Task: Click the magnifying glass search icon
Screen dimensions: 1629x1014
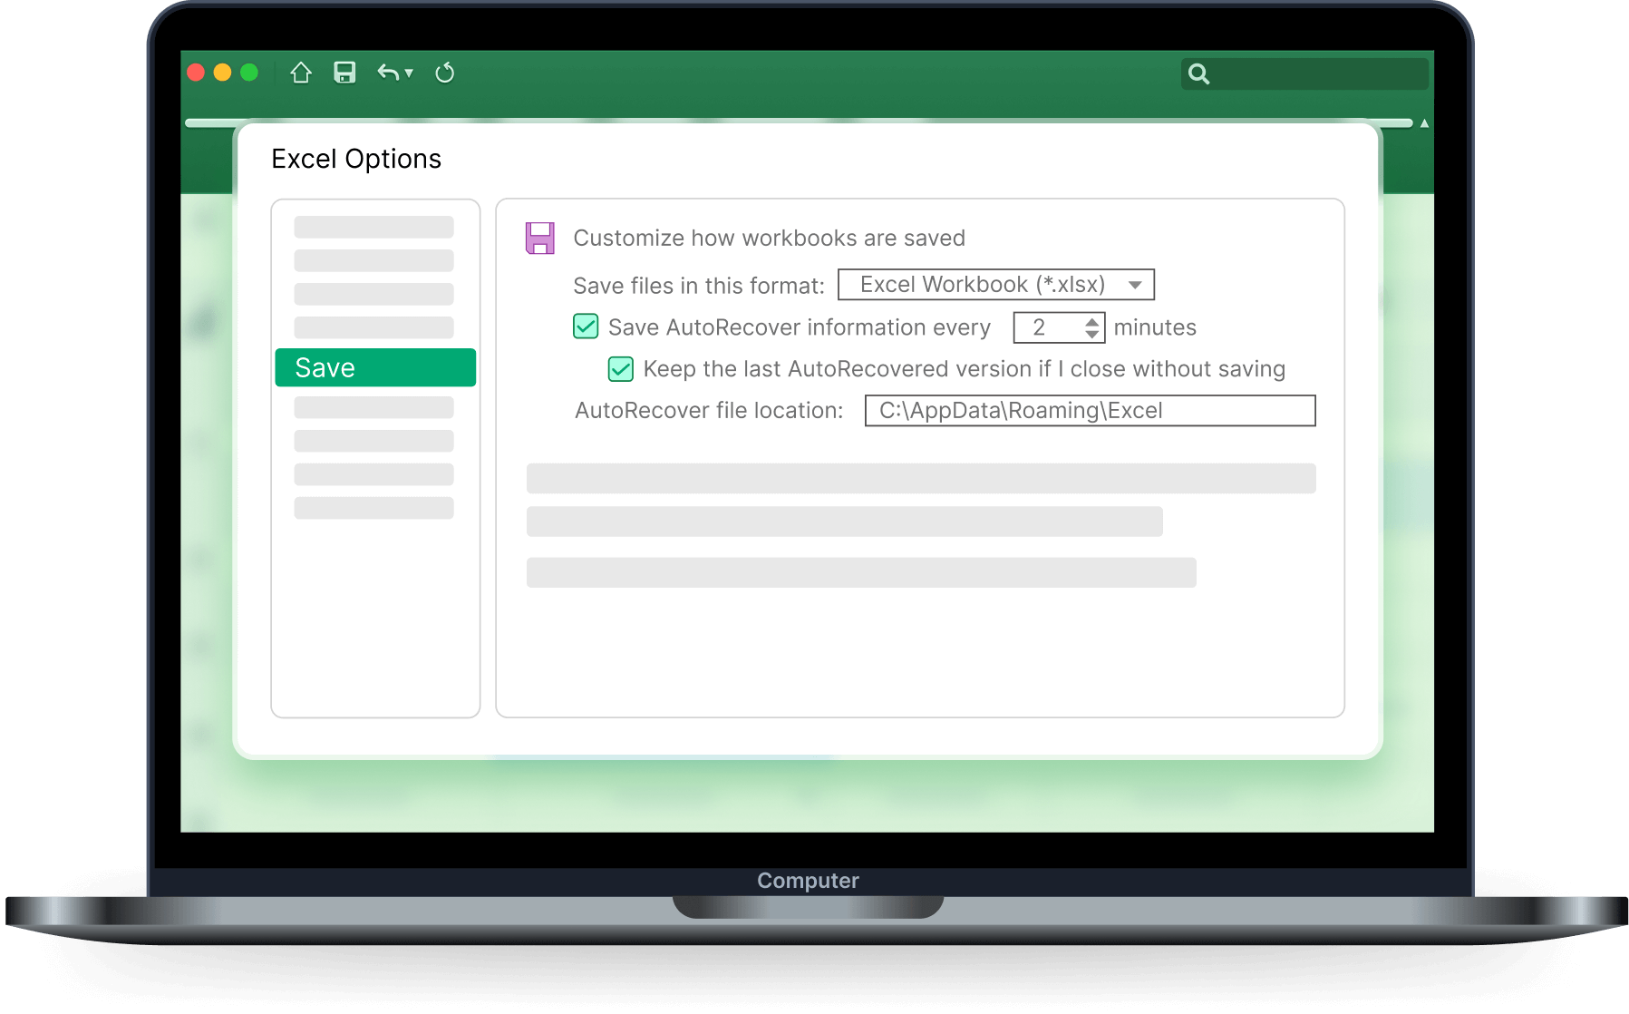Action: [x=1200, y=73]
